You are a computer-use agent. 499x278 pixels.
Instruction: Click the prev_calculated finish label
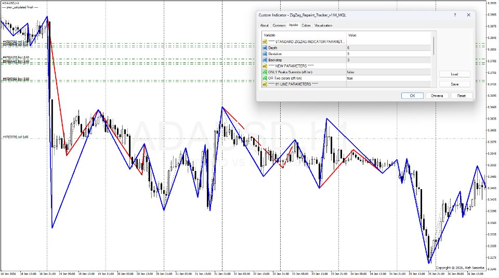(20, 7)
